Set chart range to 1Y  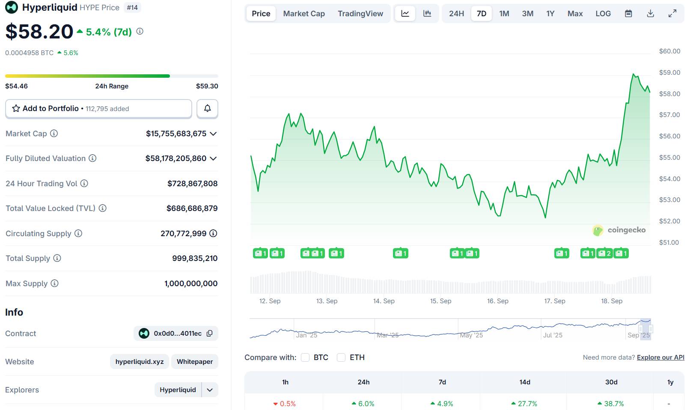point(550,14)
